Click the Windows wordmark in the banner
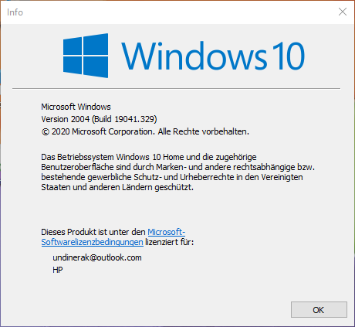Viewport: 355px width, 327px height. point(194,56)
